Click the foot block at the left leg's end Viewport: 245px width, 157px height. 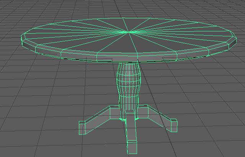click(82, 128)
